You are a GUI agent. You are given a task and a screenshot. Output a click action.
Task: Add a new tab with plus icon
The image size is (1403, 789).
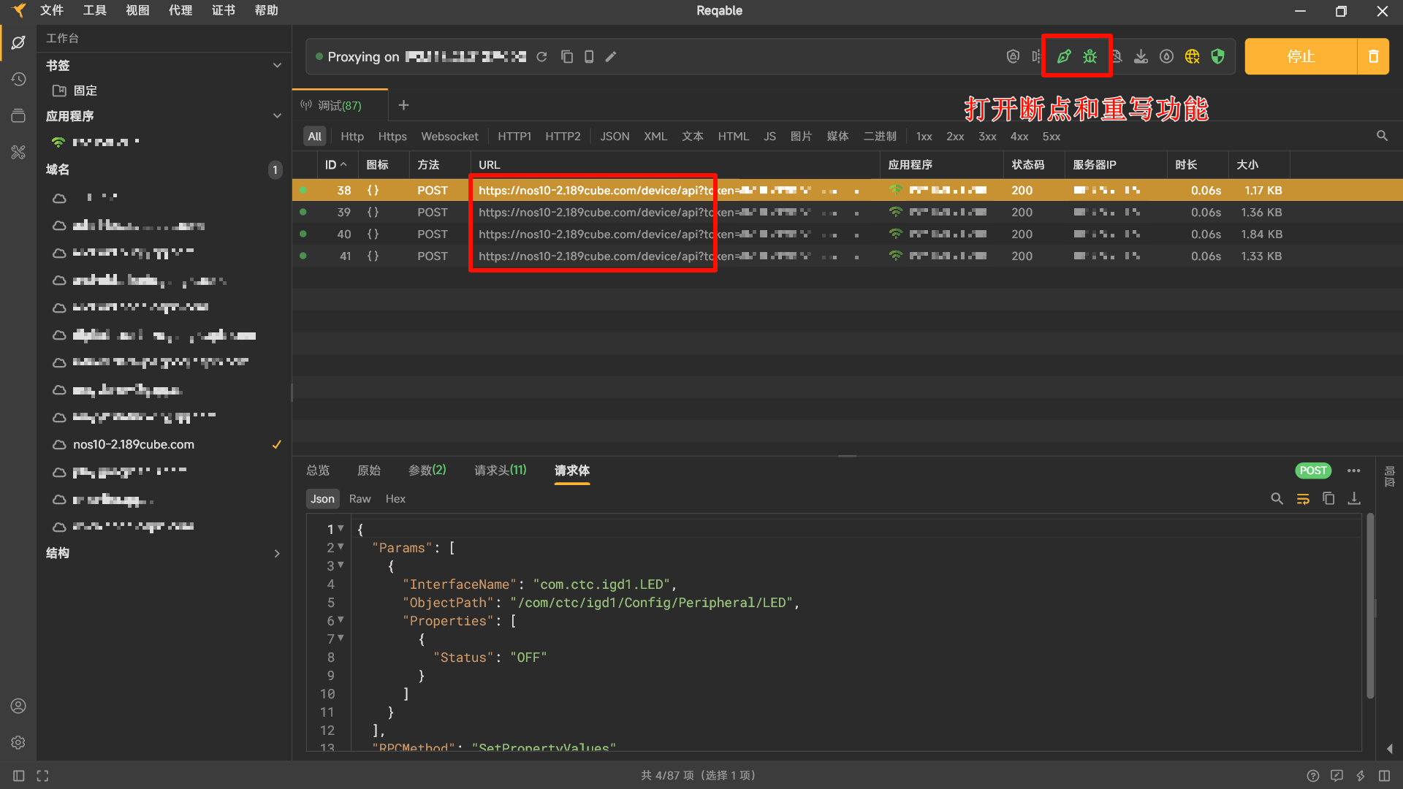[403, 105]
